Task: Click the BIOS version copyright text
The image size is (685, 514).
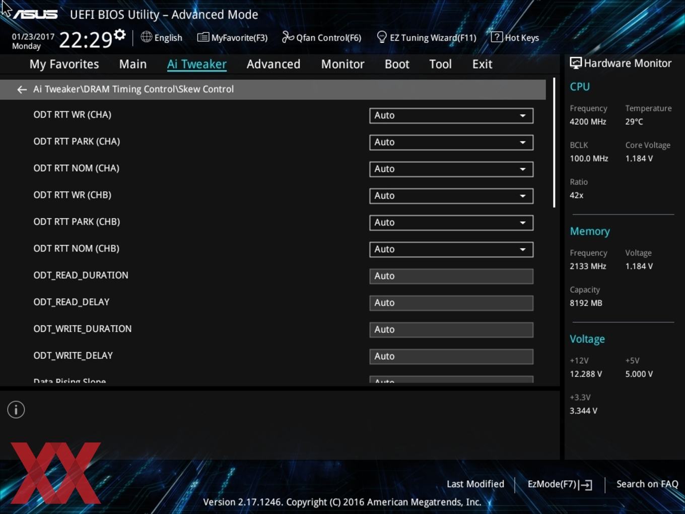Action: click(x=342, y=502)
